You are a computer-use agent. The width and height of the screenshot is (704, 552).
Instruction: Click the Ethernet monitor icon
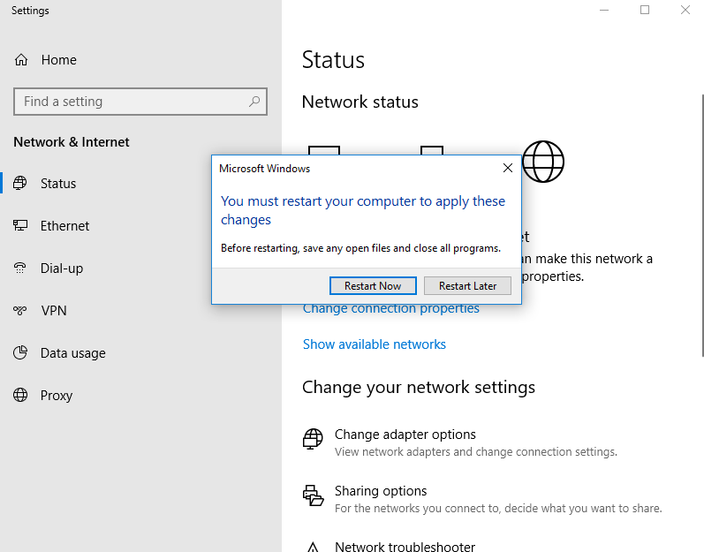21,226
